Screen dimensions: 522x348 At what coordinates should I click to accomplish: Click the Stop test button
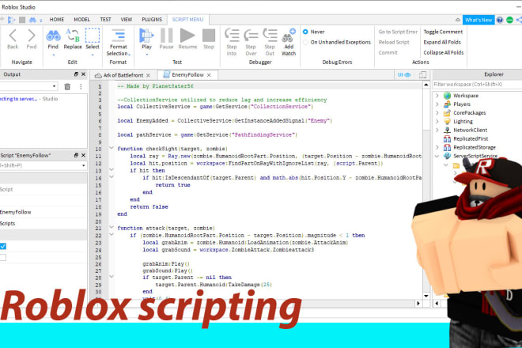coord(209,36)
